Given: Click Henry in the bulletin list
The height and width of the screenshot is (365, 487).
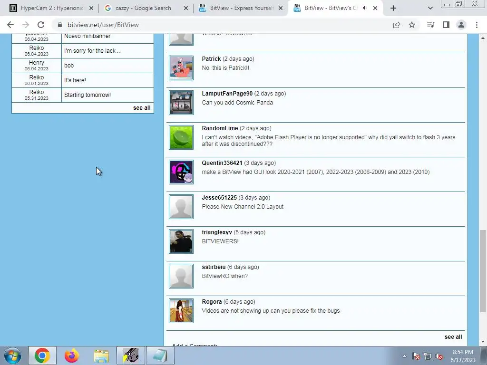Looking at the screenshot, I should point(36,63).
